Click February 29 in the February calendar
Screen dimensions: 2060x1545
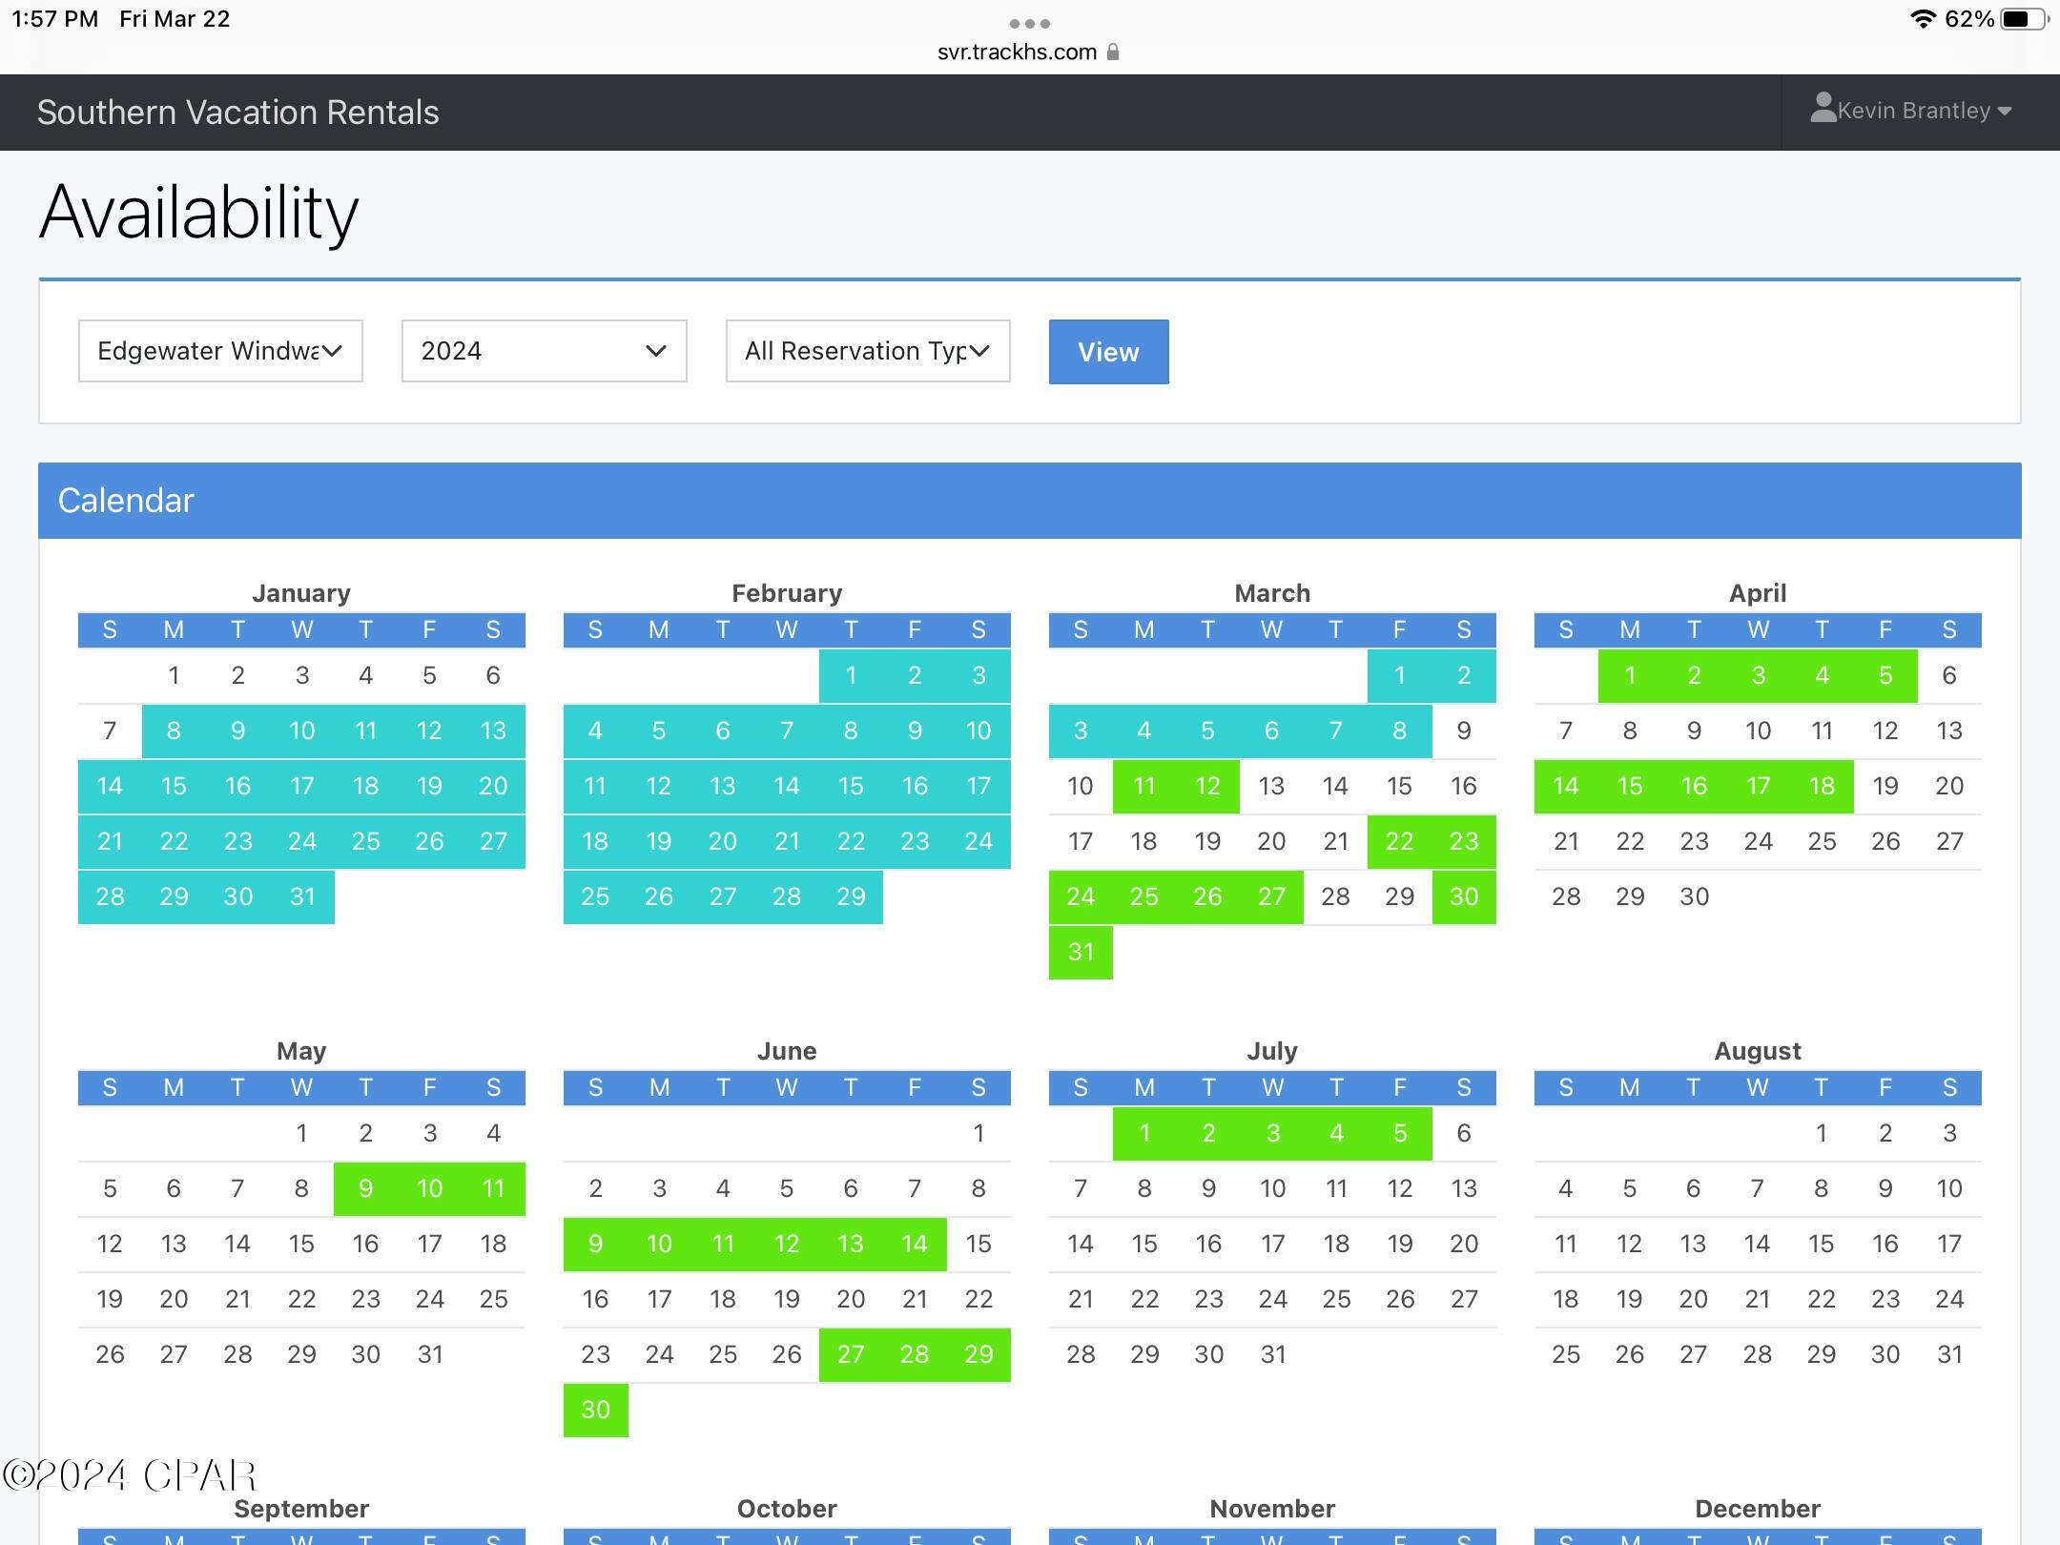851,897
